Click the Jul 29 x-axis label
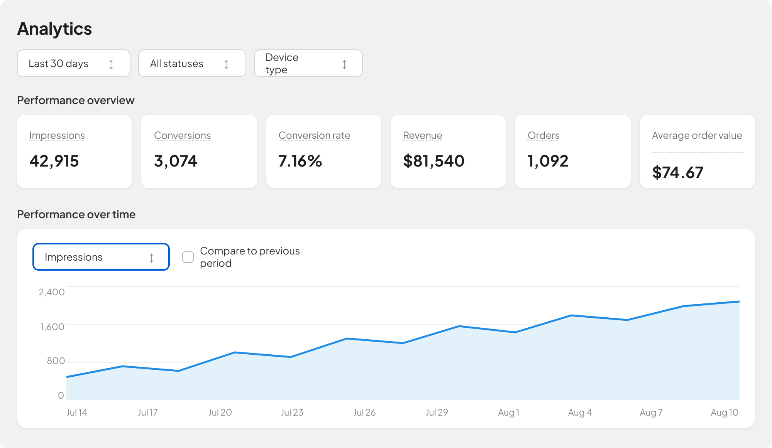772x448 pixels. [x=437, y=413]
